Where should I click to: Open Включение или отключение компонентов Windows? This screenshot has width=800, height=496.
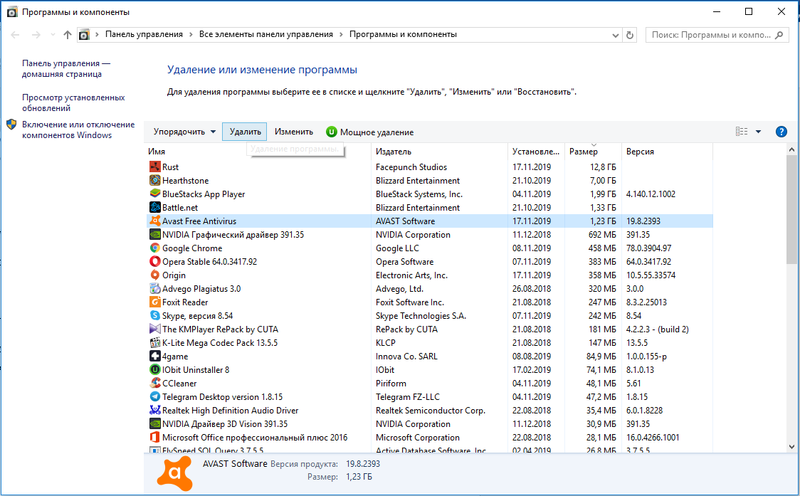point(78,130)
